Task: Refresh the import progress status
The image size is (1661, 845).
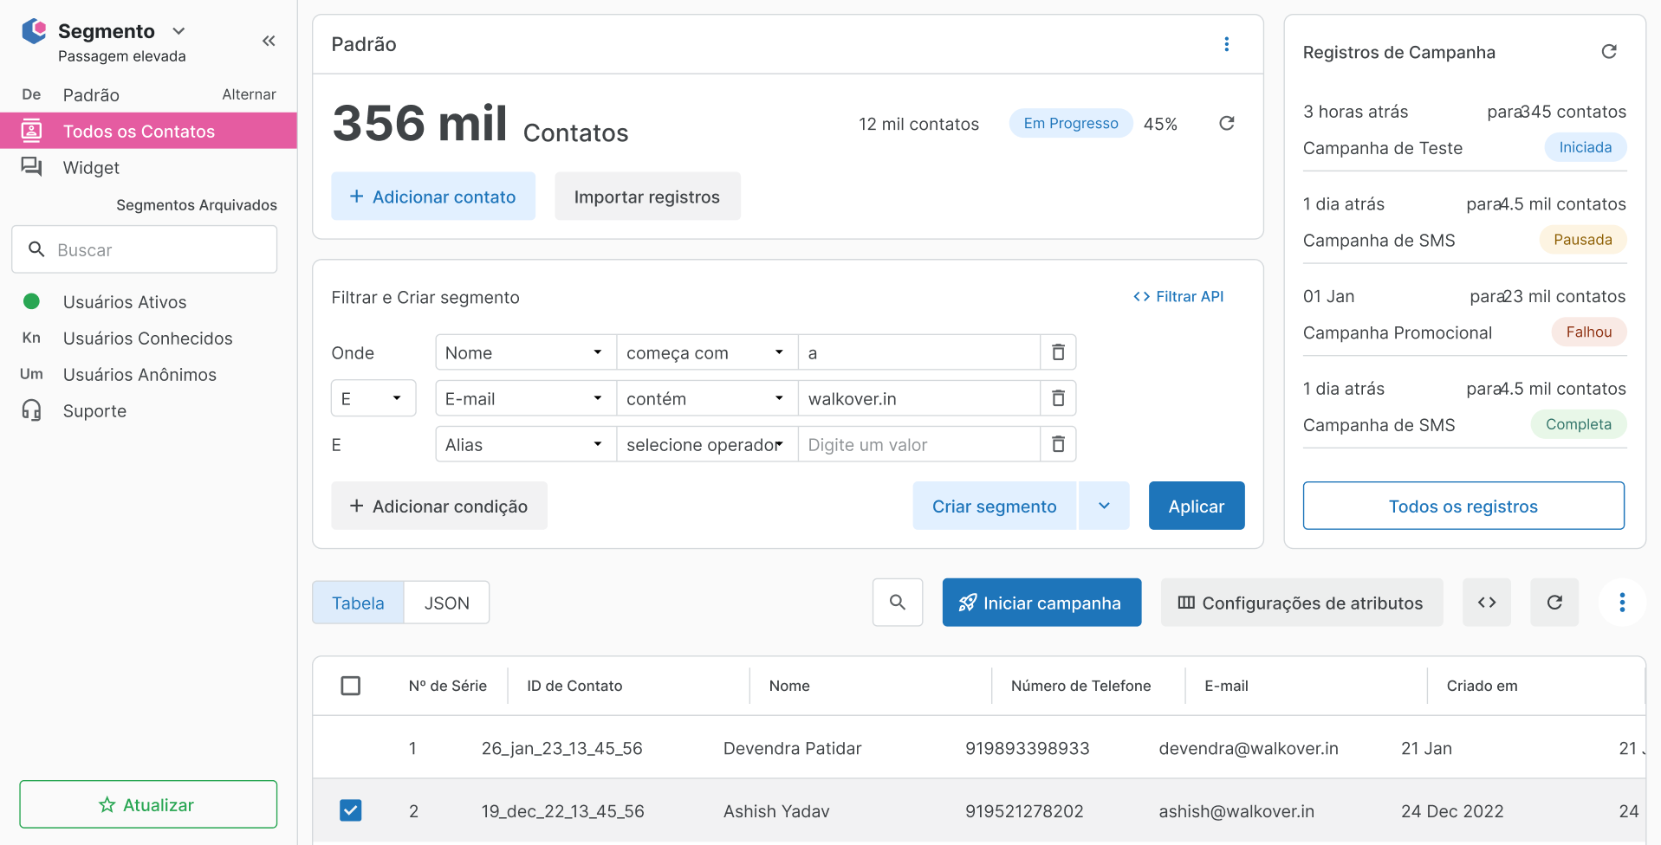Action: point(1226,124)
